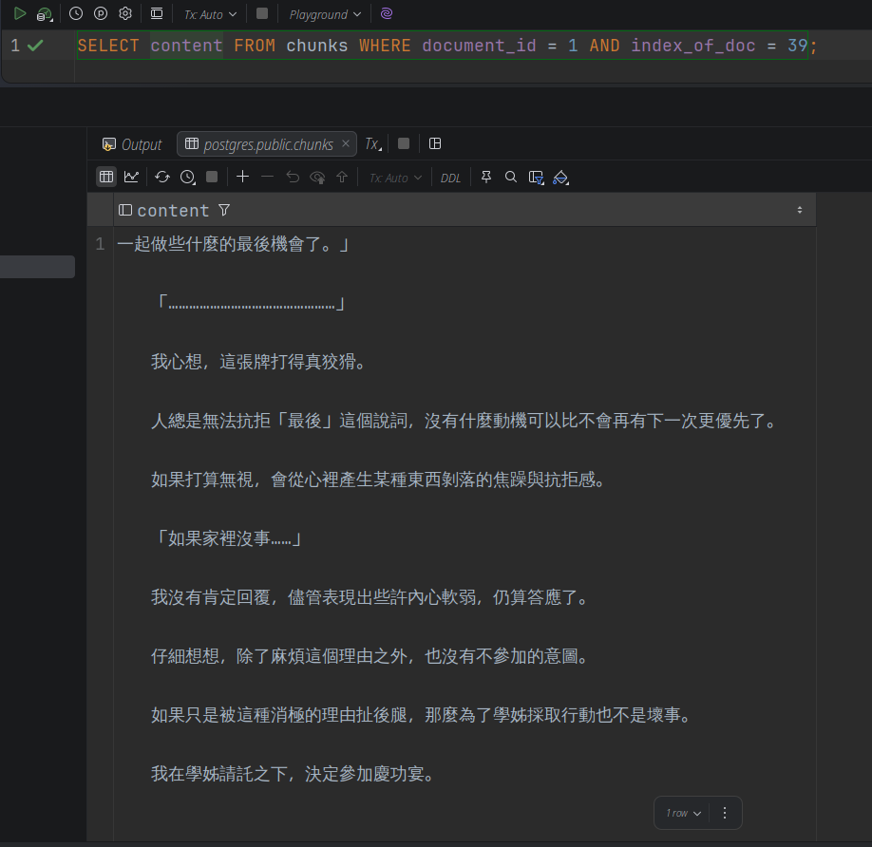Image resolution: width=872 pixels, height=847 pixels.
Task: Click the content column header
Action: pyautogui.click(x=173, y=210)
